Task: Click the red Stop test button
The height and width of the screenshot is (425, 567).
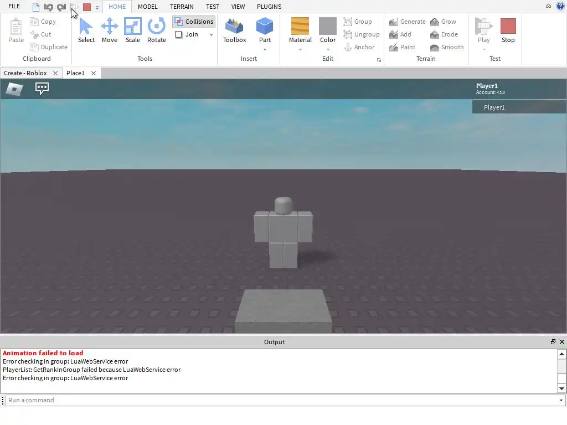Action: [508, 30]
